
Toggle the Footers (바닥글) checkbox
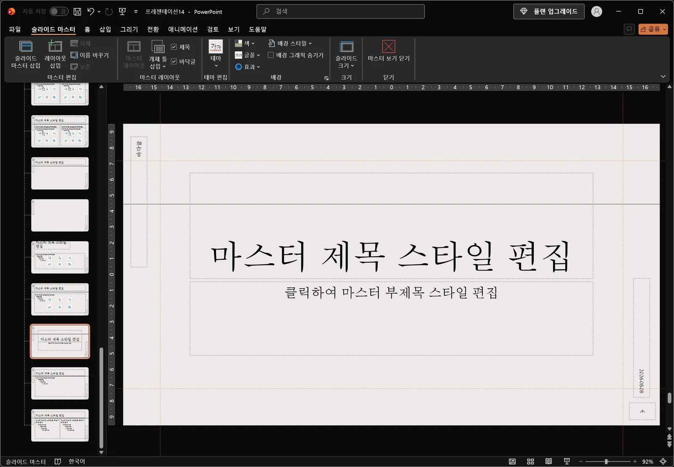click(174, 61)
